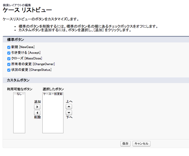
Task: Click the 追加 label text
Action: coord(37,102)
